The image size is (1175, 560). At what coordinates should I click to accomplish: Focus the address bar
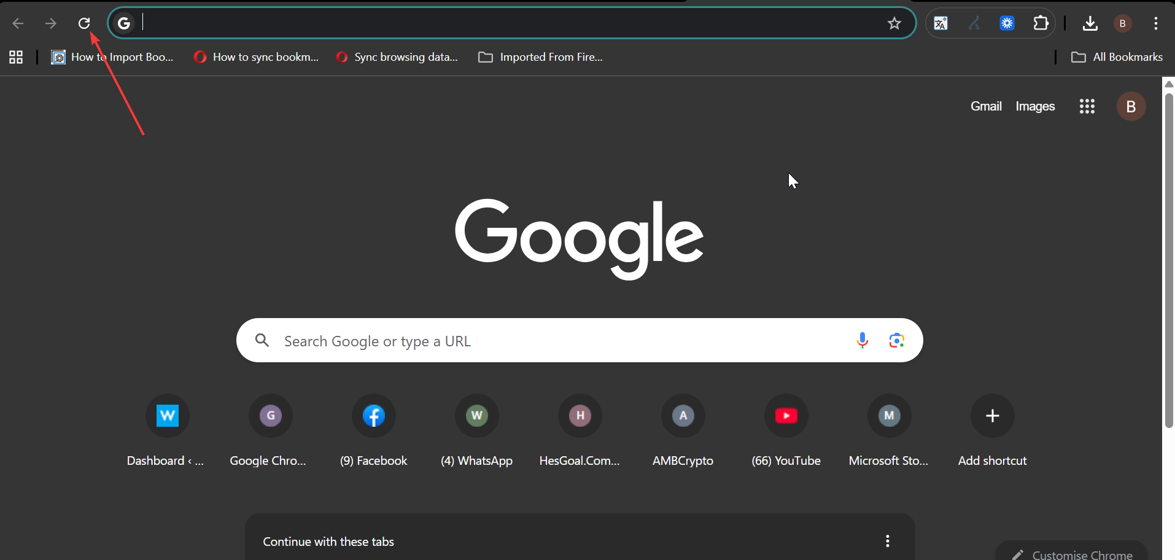point(512,23)
